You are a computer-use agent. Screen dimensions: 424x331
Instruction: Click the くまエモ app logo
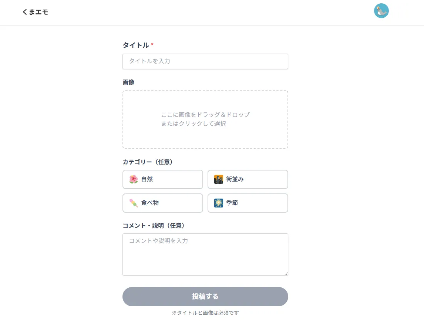point(35,12)
